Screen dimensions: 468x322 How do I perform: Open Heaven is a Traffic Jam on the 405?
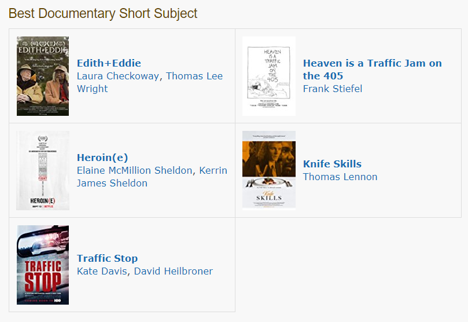372,69
